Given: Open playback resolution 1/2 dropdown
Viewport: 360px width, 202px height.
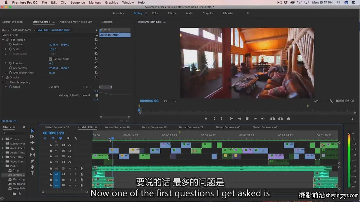Looking at the screenshot, I should tap(320, 101).
